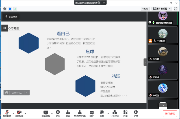This screenshot has width=180, height=119.
Task: Collapse the participant video sidebar
Action: [x=145, y=62]
